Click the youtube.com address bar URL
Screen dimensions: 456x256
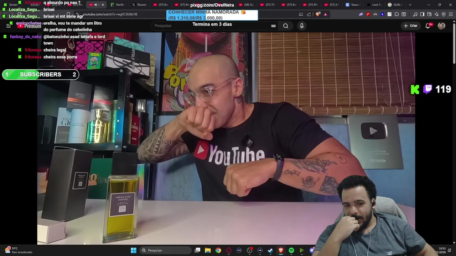[x=110, y=14]
